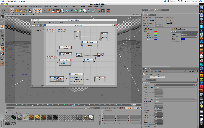Toggle the Show Colors checkbox

point(155,23)
